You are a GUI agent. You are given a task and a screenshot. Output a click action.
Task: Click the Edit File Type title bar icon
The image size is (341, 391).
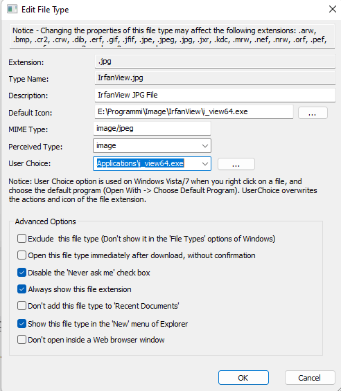click(12, 10)
